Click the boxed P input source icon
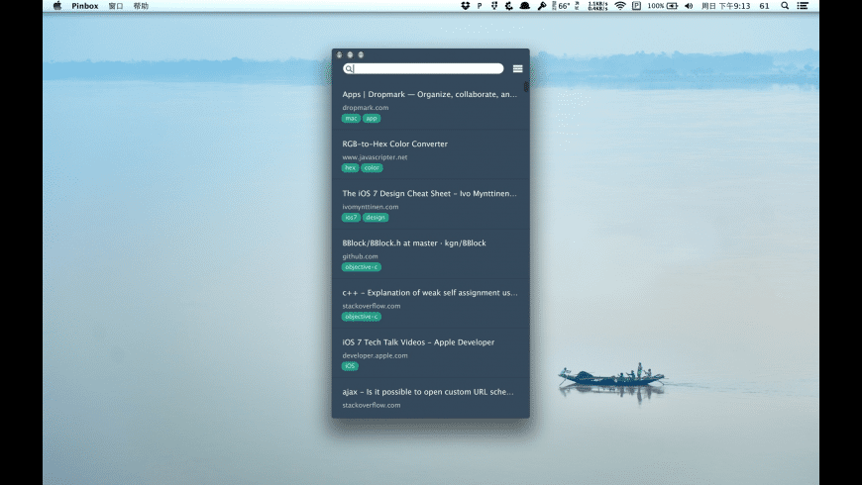862x485 pixels. tap(636, 6)
